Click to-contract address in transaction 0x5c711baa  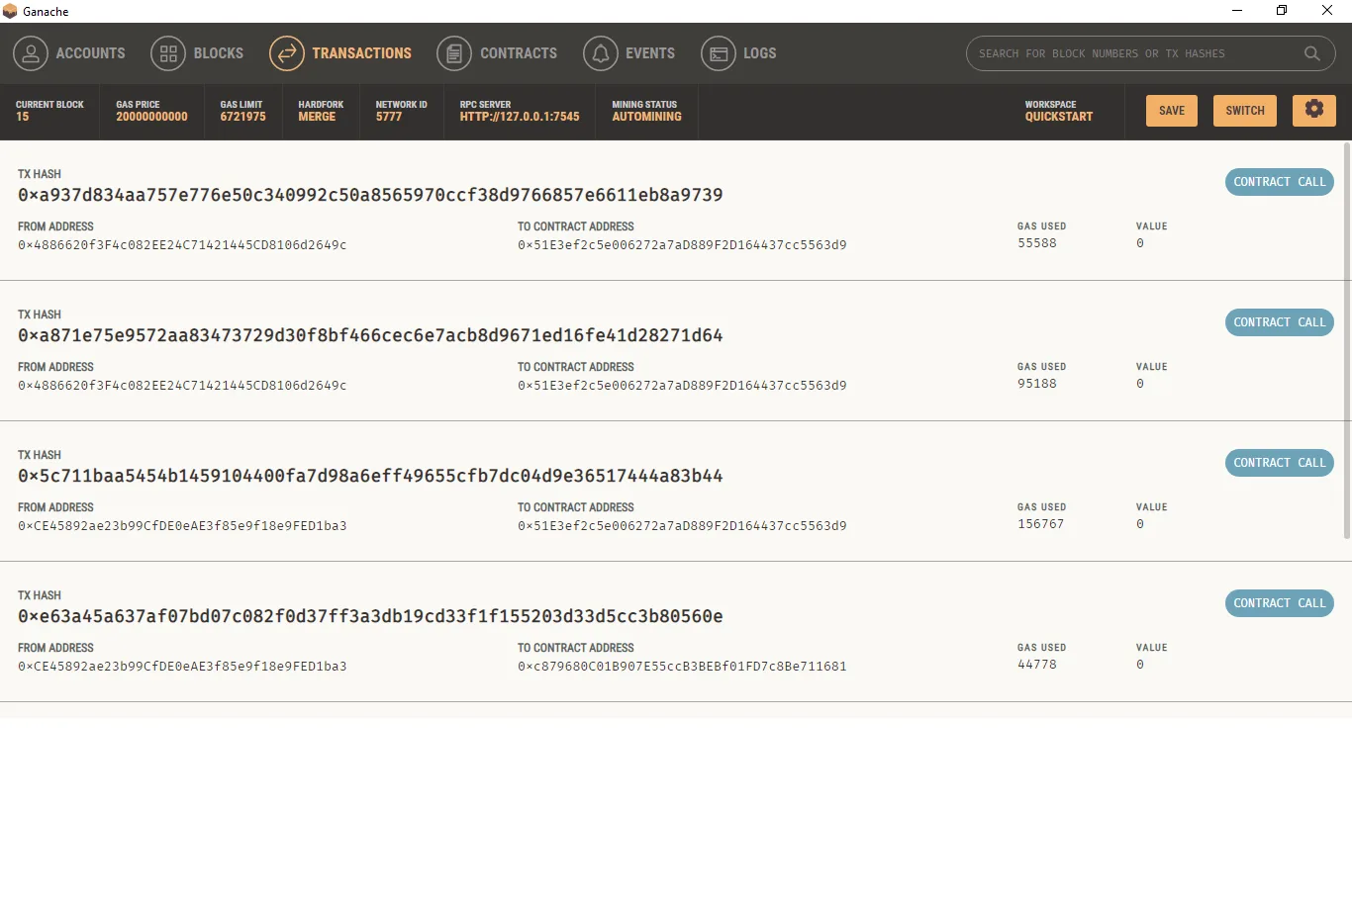coord(682,526)
